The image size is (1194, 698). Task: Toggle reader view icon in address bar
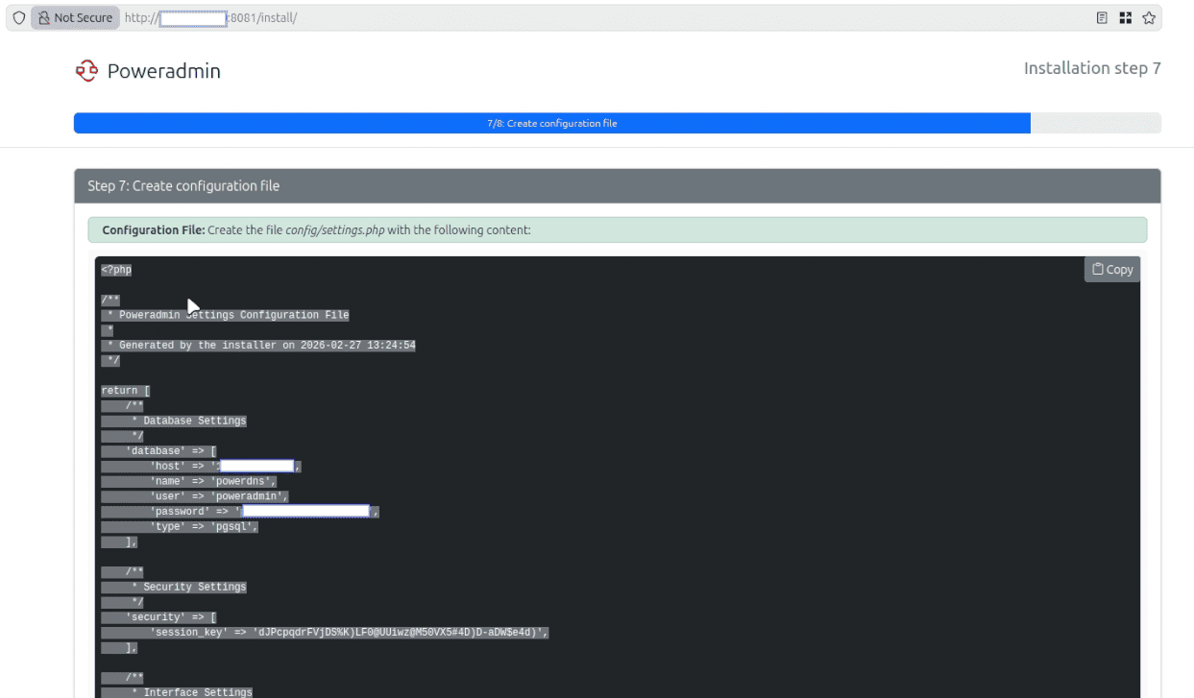tap(1102, 18)
